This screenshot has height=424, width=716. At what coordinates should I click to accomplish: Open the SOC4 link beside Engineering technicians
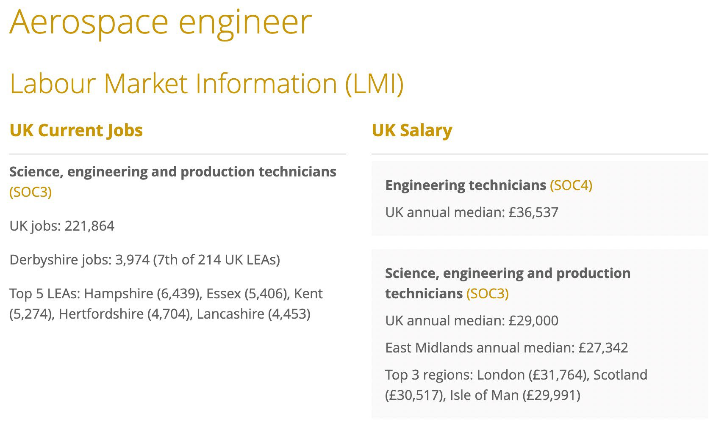[x=571, y=185]
